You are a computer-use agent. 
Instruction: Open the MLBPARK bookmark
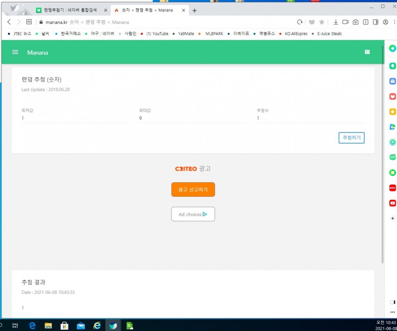(214, 34)
